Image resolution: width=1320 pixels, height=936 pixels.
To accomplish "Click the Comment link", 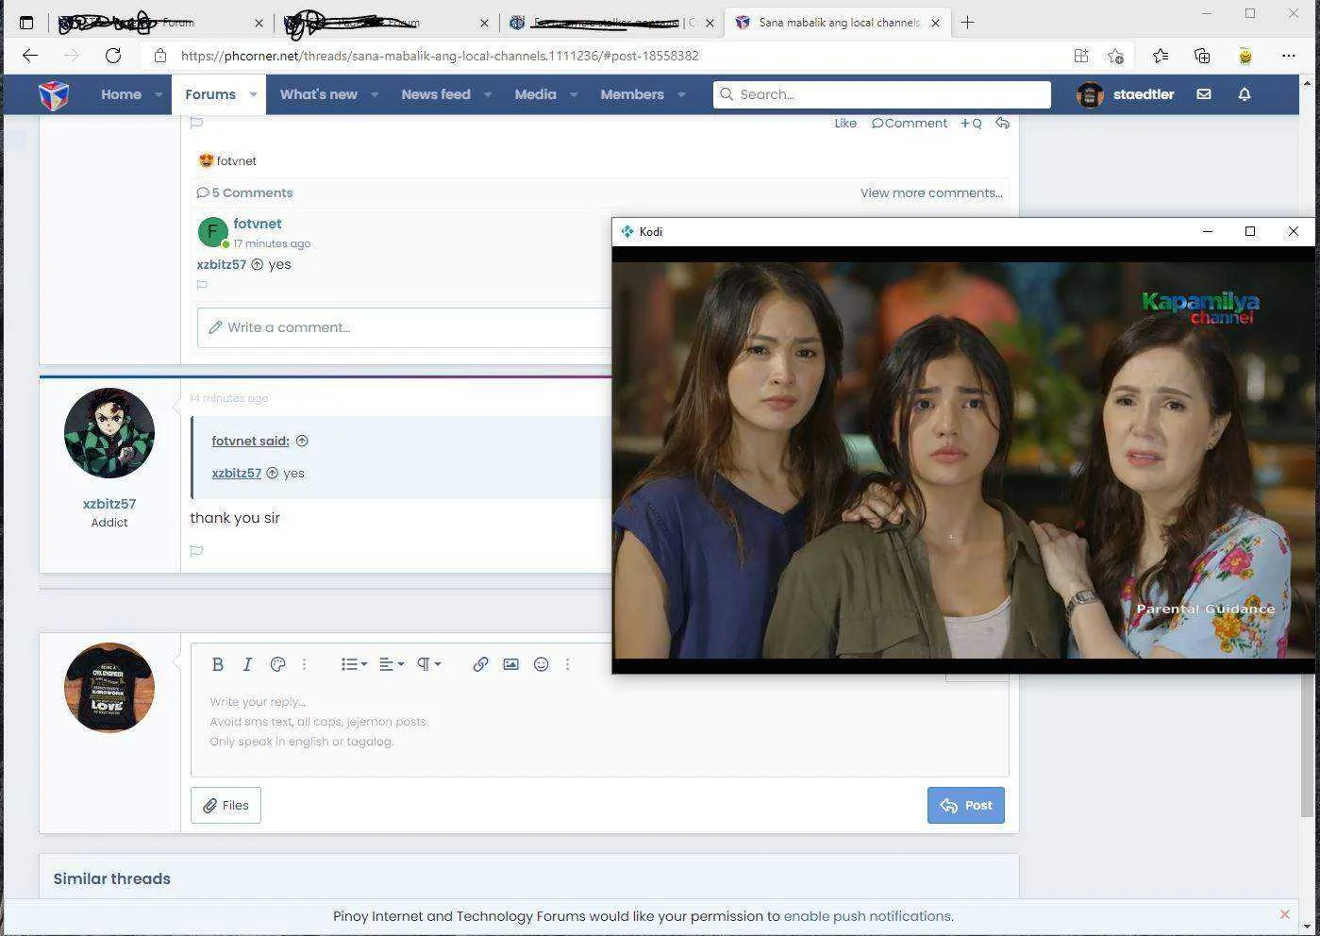I will 910,123.
